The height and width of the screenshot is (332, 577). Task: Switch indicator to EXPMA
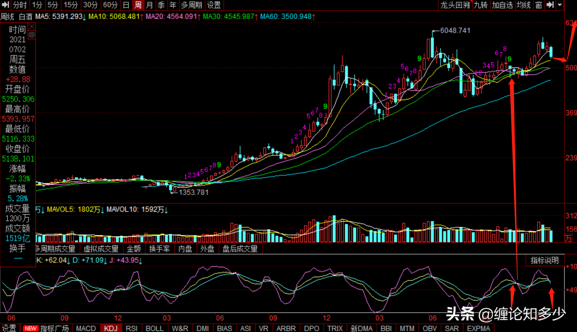point(478,328)
